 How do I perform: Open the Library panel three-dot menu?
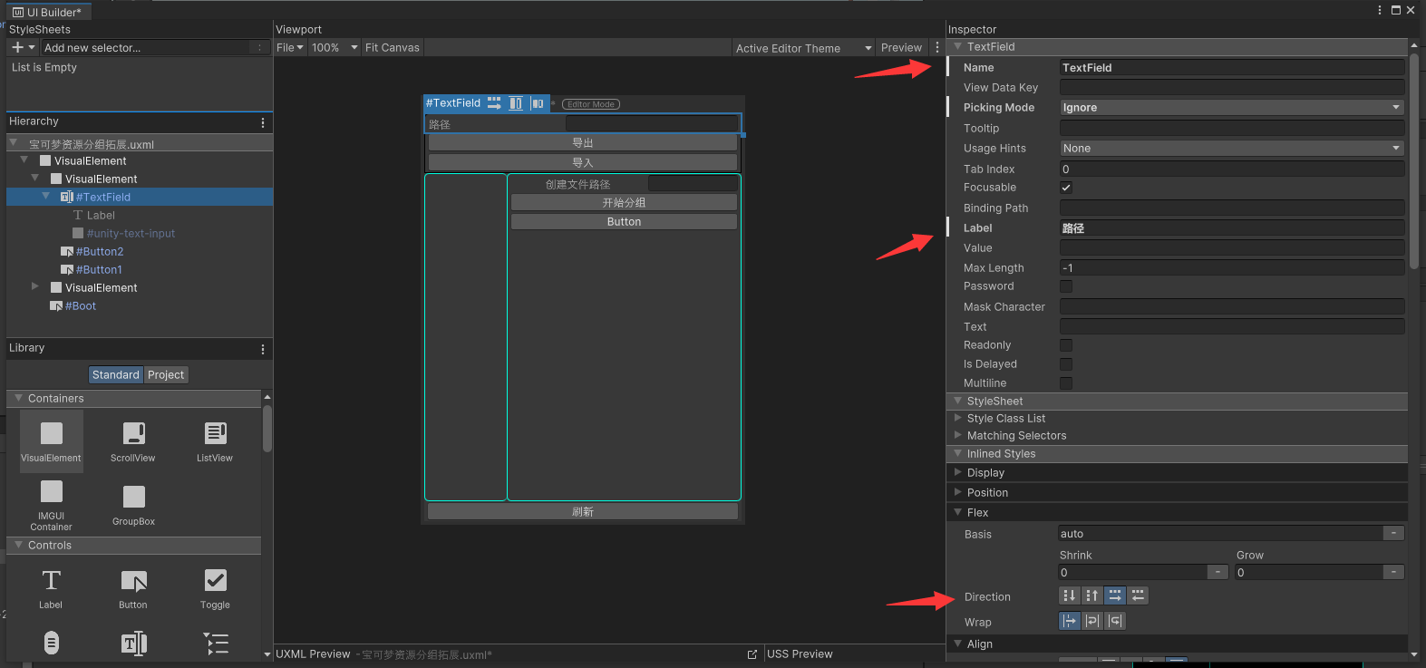263,349
